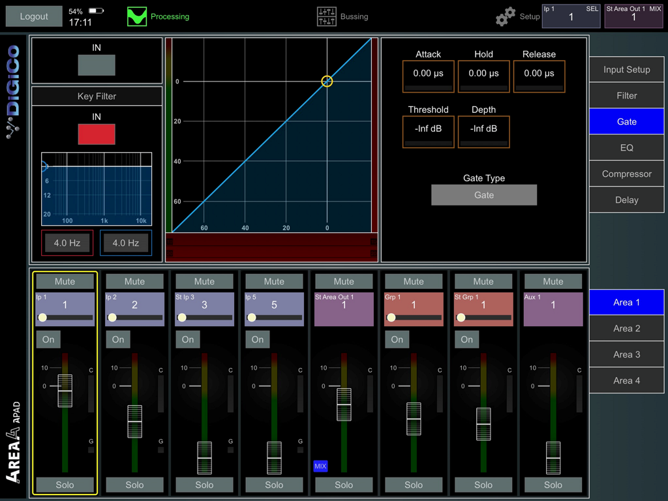Toggle the Gate IN button
The width and height of the screenshot is (668, 501).
(97, 65)
